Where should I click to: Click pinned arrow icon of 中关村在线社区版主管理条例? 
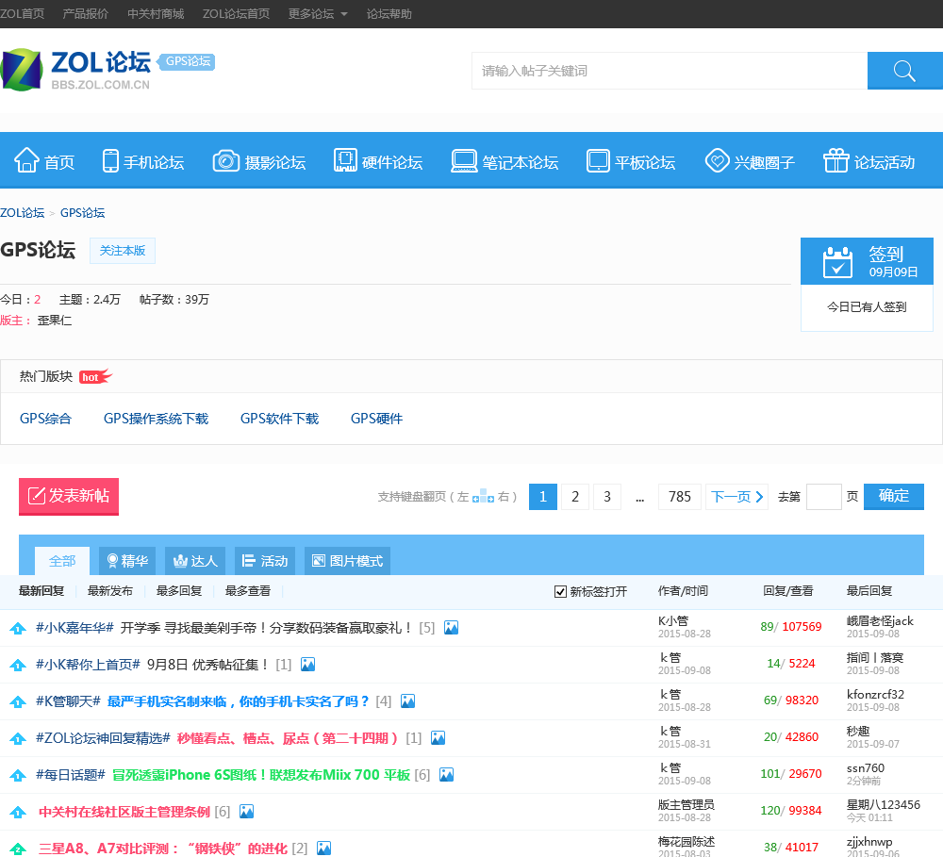pos(18,812)
